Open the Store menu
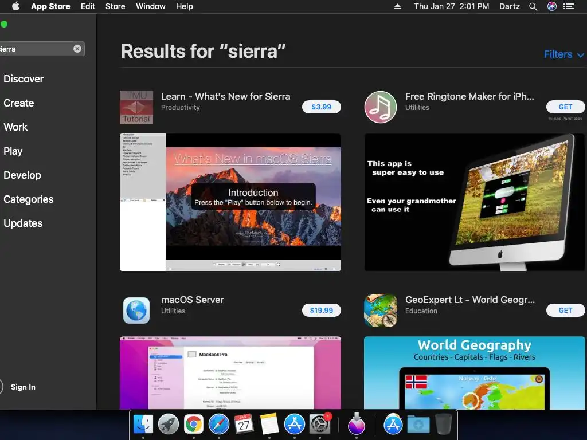 115,6
